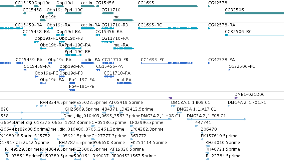
Task: Select protein label Pp4-19C-PE
Action: pos(82,86)
